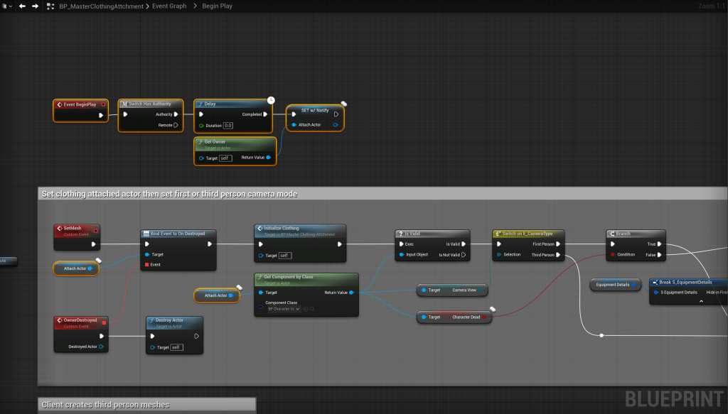Click the back navigation arrow
Viewport: 728px width, 414px height.
tap(22, 6)
